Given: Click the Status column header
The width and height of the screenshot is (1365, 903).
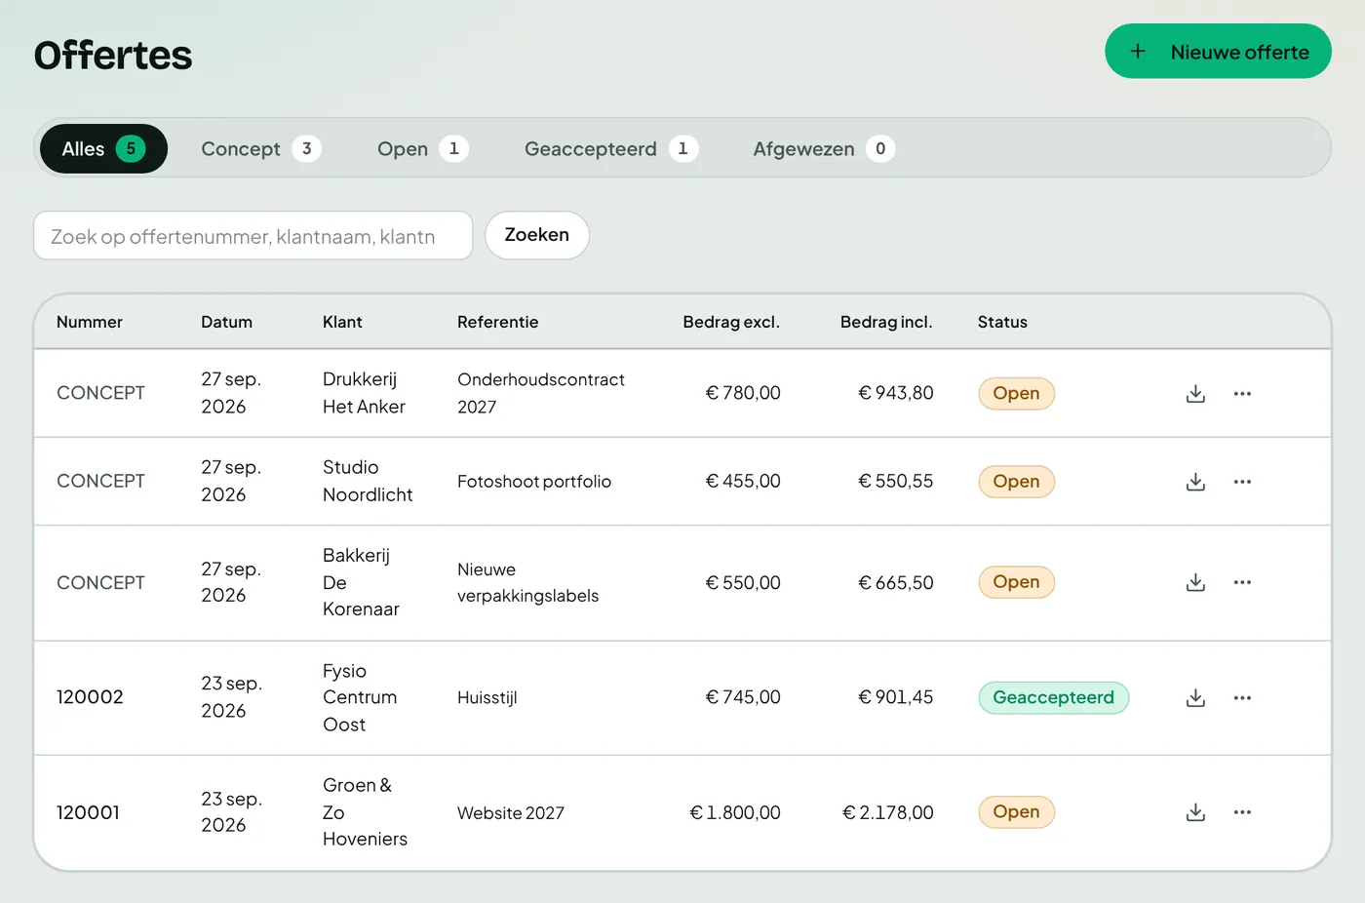Looking at the screenshot, I should tap(1002, 322).
